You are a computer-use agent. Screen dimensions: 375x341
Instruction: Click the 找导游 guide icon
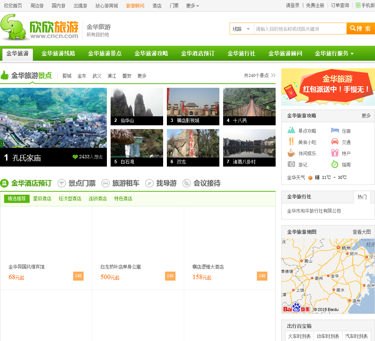(x=149, y=183)
